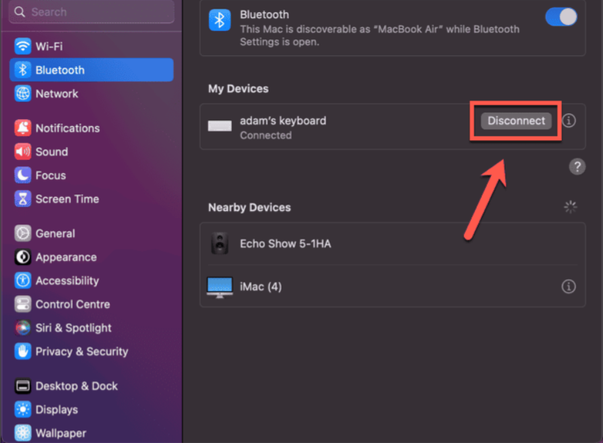This screenshot has width=603, height=443.
Task: Click the search field in sidebar
Action: click(91, 11)
